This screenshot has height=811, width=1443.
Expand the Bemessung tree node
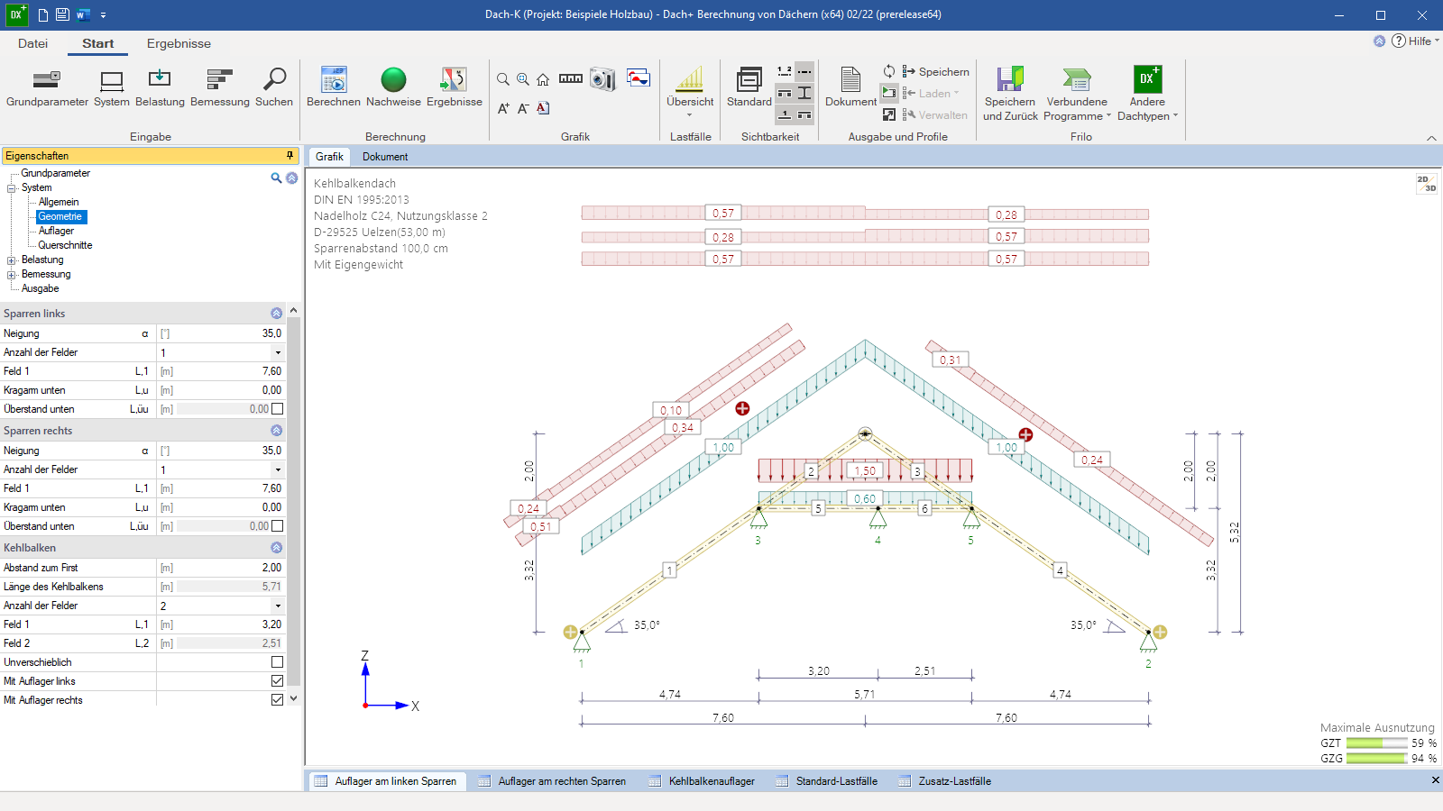click(12, 275)
